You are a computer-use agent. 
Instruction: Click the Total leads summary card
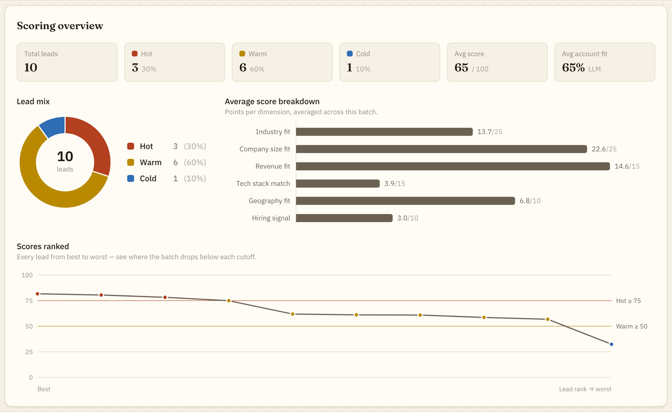tap(67, 62)
